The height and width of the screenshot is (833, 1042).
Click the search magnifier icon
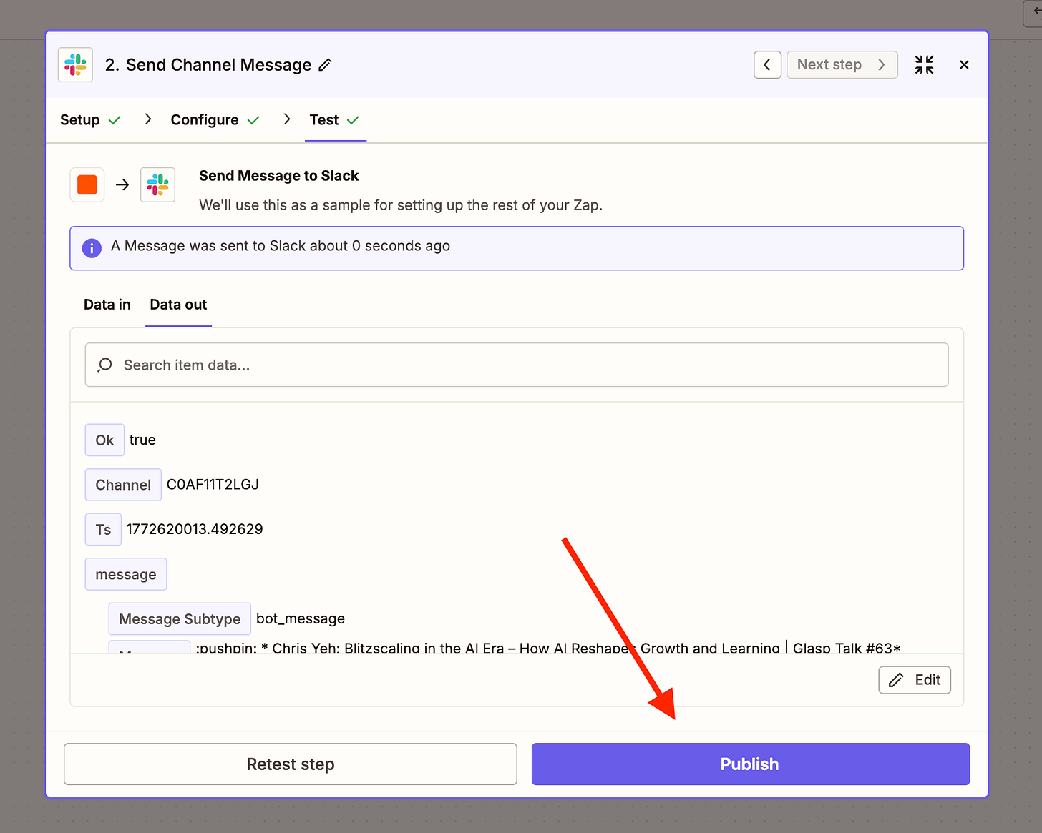[105, 365]
